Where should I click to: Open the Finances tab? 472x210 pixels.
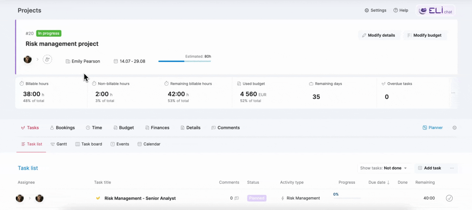point(157,128)
